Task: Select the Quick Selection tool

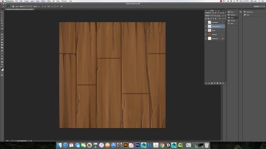Action: coord(2,20)
